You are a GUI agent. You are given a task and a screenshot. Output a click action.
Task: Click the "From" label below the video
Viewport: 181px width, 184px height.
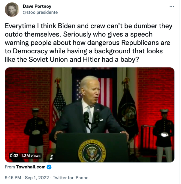click(10, 167)
